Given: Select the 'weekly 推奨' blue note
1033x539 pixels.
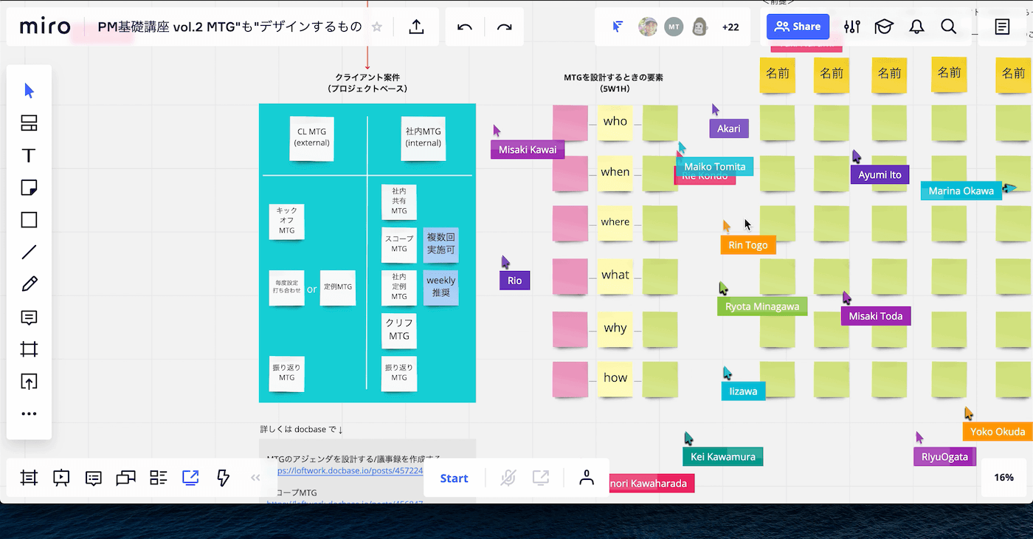Looking at the screenshot, I should [441, 287].
